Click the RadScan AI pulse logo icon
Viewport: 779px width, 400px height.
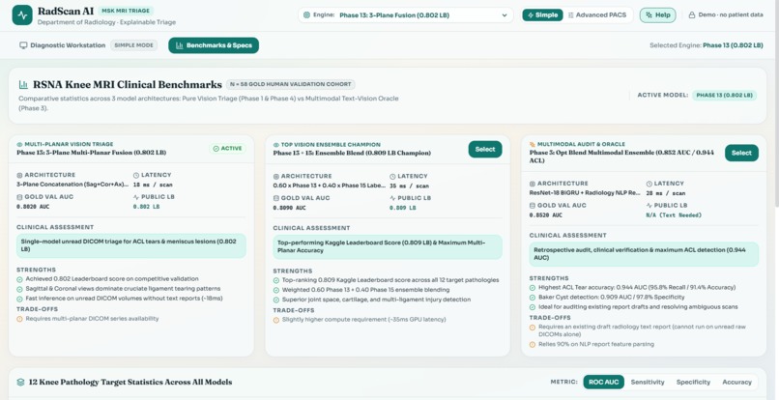click(x=22, y=15)
